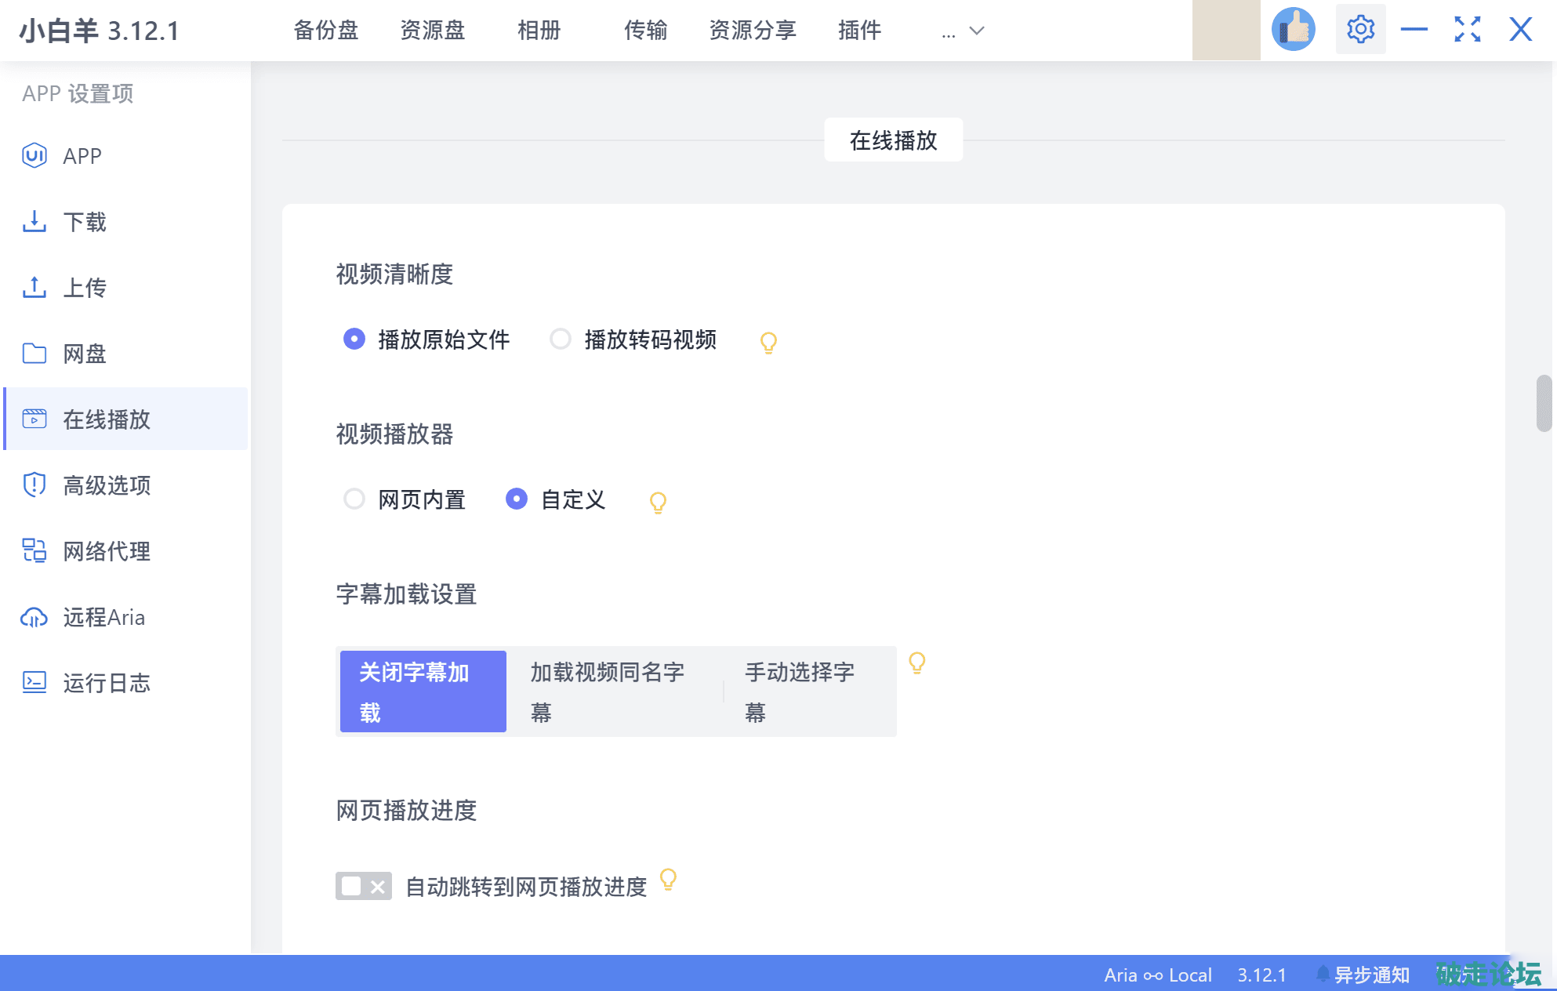Open the 插件 plugins tab
This screenshot has height=991, width=1557.
pos(859,30)
